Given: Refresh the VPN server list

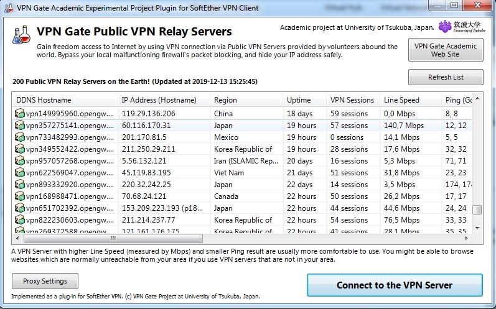Looking at the screenshot, I should point(446,77).
